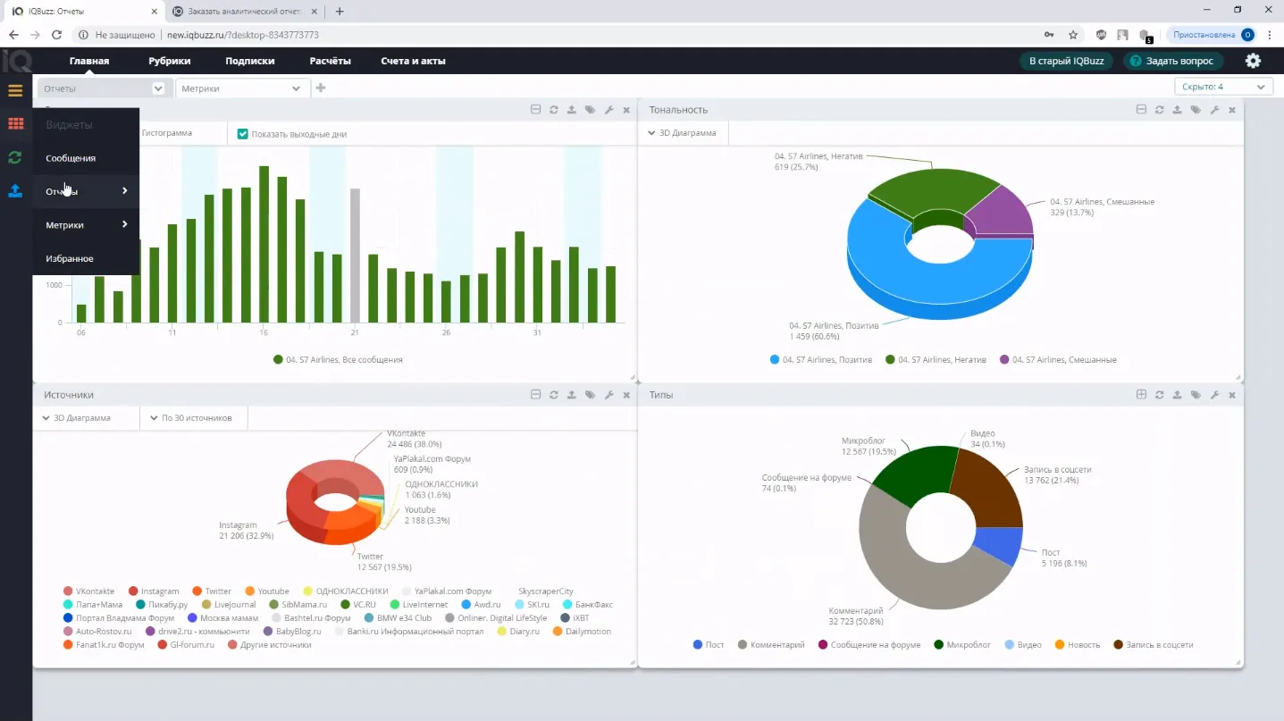Open the Метрики desktop tab dropdown arrow
Image resolution: width=1284 pixels, height=721 pixels.
click(297, 88)
